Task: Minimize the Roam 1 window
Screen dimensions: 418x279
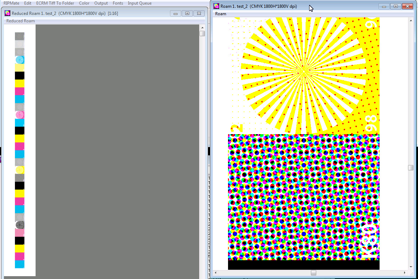Action: click(384, 6)
